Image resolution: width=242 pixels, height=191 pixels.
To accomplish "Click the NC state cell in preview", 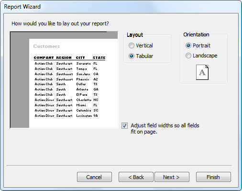I will pyautogui.click(x=96, y=100).
